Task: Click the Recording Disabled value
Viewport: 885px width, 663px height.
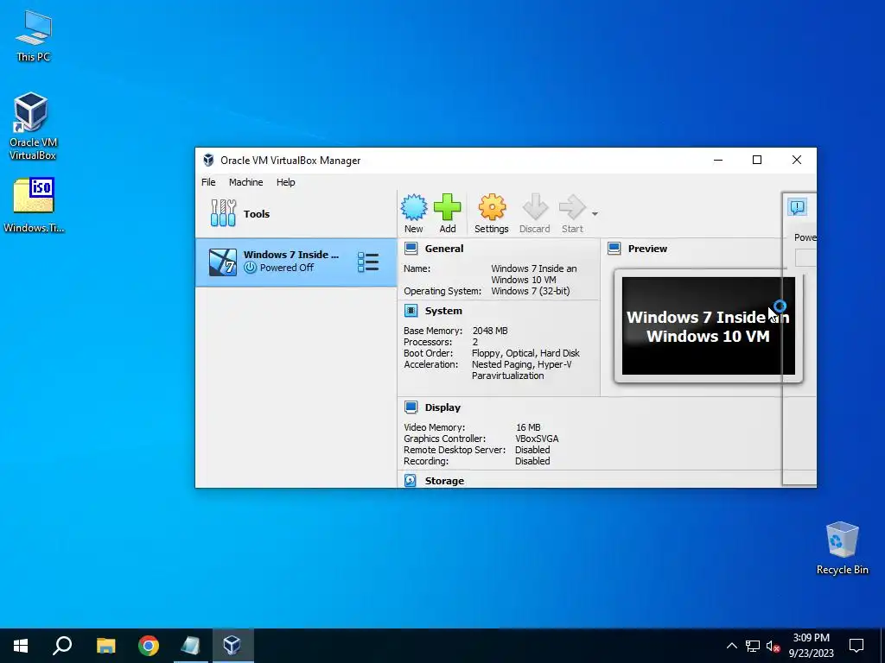Action: 532,461
